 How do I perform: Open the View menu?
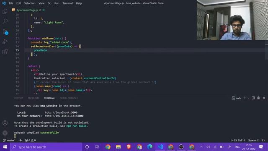[41, 3]
